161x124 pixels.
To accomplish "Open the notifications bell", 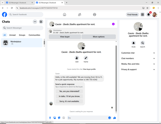I will pos(148,14).
